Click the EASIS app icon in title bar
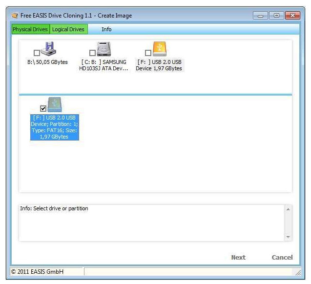Image resolution: width=311 pixels, height=284 pixels. pyautogui.click(x=15, y=16)
